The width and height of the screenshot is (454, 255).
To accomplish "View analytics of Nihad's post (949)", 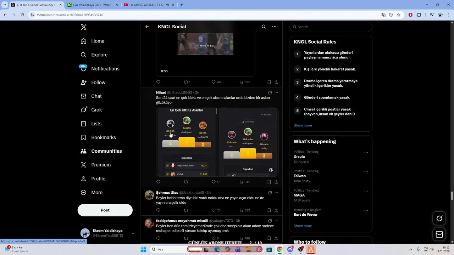I will pyautogui.click(x=245, y=182).
